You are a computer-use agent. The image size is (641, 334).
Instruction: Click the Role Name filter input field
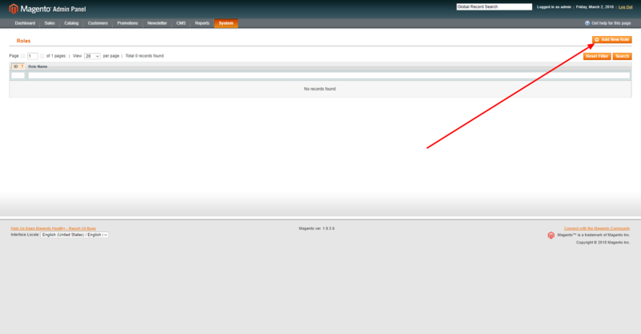point(329,75)
